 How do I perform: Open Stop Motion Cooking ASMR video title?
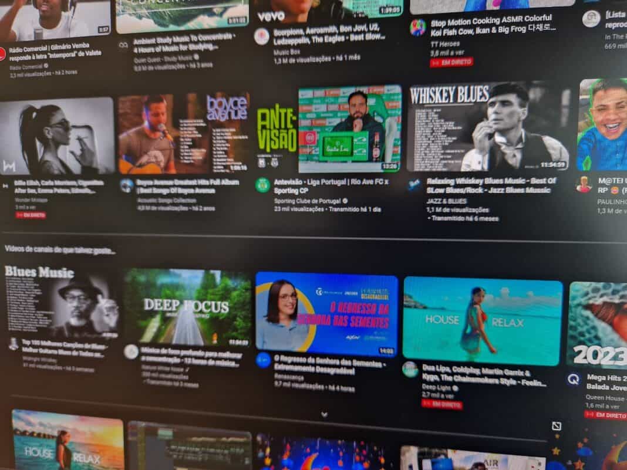pos(493,25)
